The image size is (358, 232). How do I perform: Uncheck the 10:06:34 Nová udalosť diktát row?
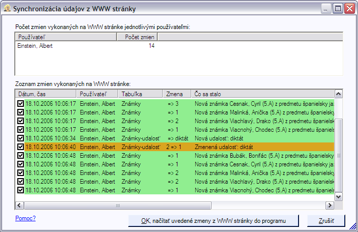click(20, 138)
